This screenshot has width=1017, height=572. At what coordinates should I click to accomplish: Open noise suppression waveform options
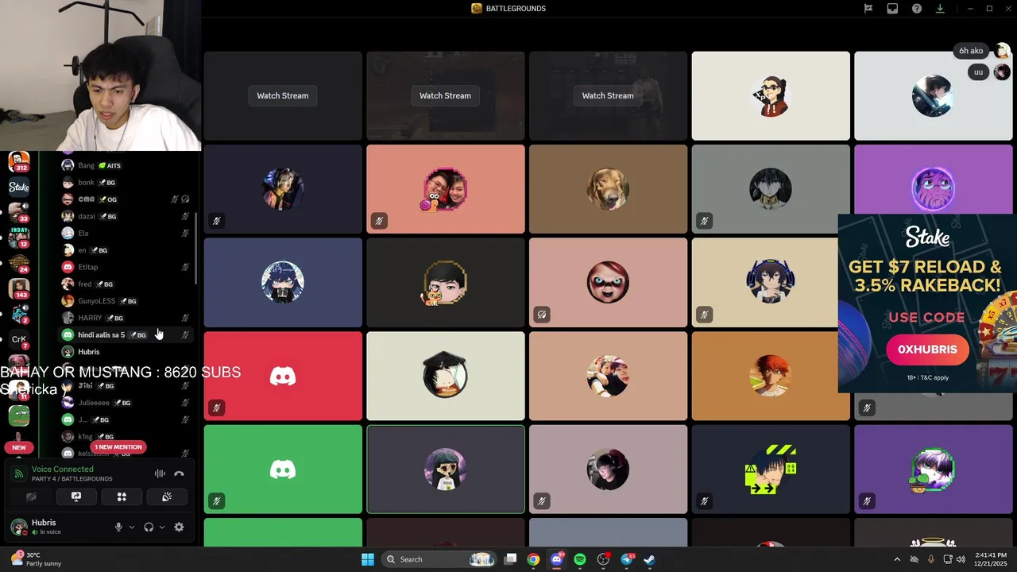[x=160, y=473]
